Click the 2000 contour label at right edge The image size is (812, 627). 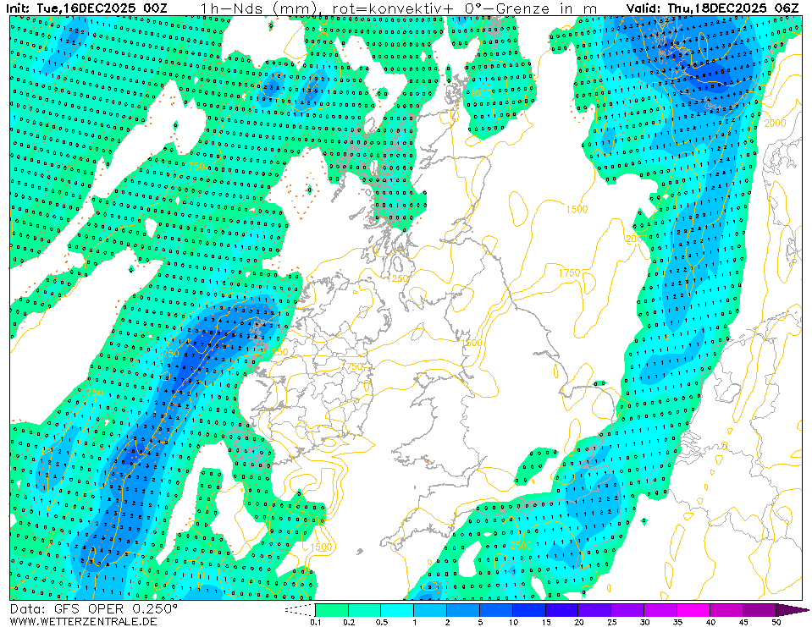(775, 124)
